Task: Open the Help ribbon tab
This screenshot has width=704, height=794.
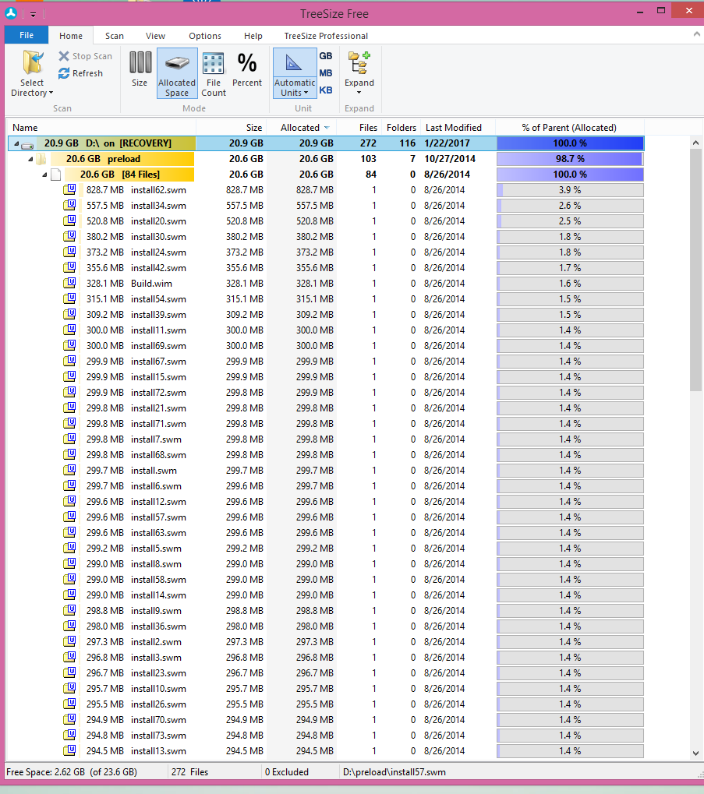Action: (x=253, y=36)
